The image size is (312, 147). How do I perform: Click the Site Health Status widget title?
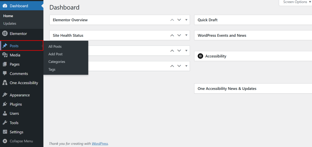click(68, 35)
